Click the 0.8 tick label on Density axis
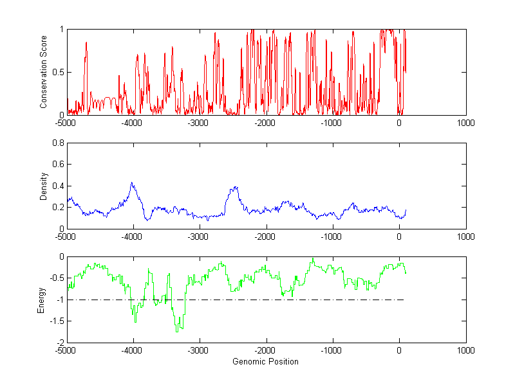515x385 pixels. click(x=57, y=143)
